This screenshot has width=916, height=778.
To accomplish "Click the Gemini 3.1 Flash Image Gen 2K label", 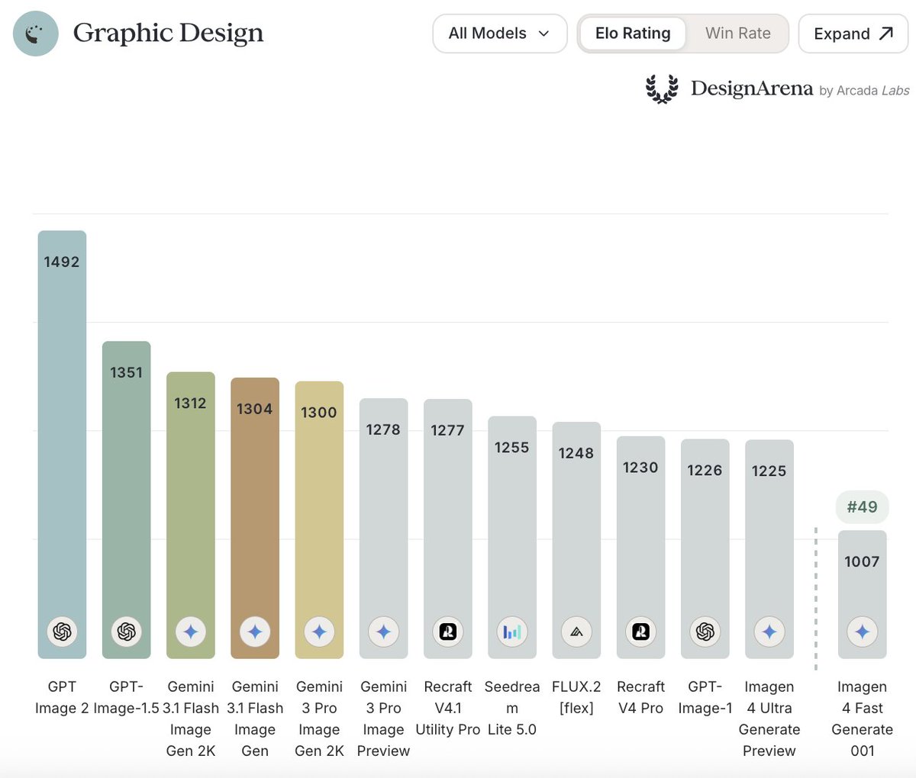I will (191, 719).
